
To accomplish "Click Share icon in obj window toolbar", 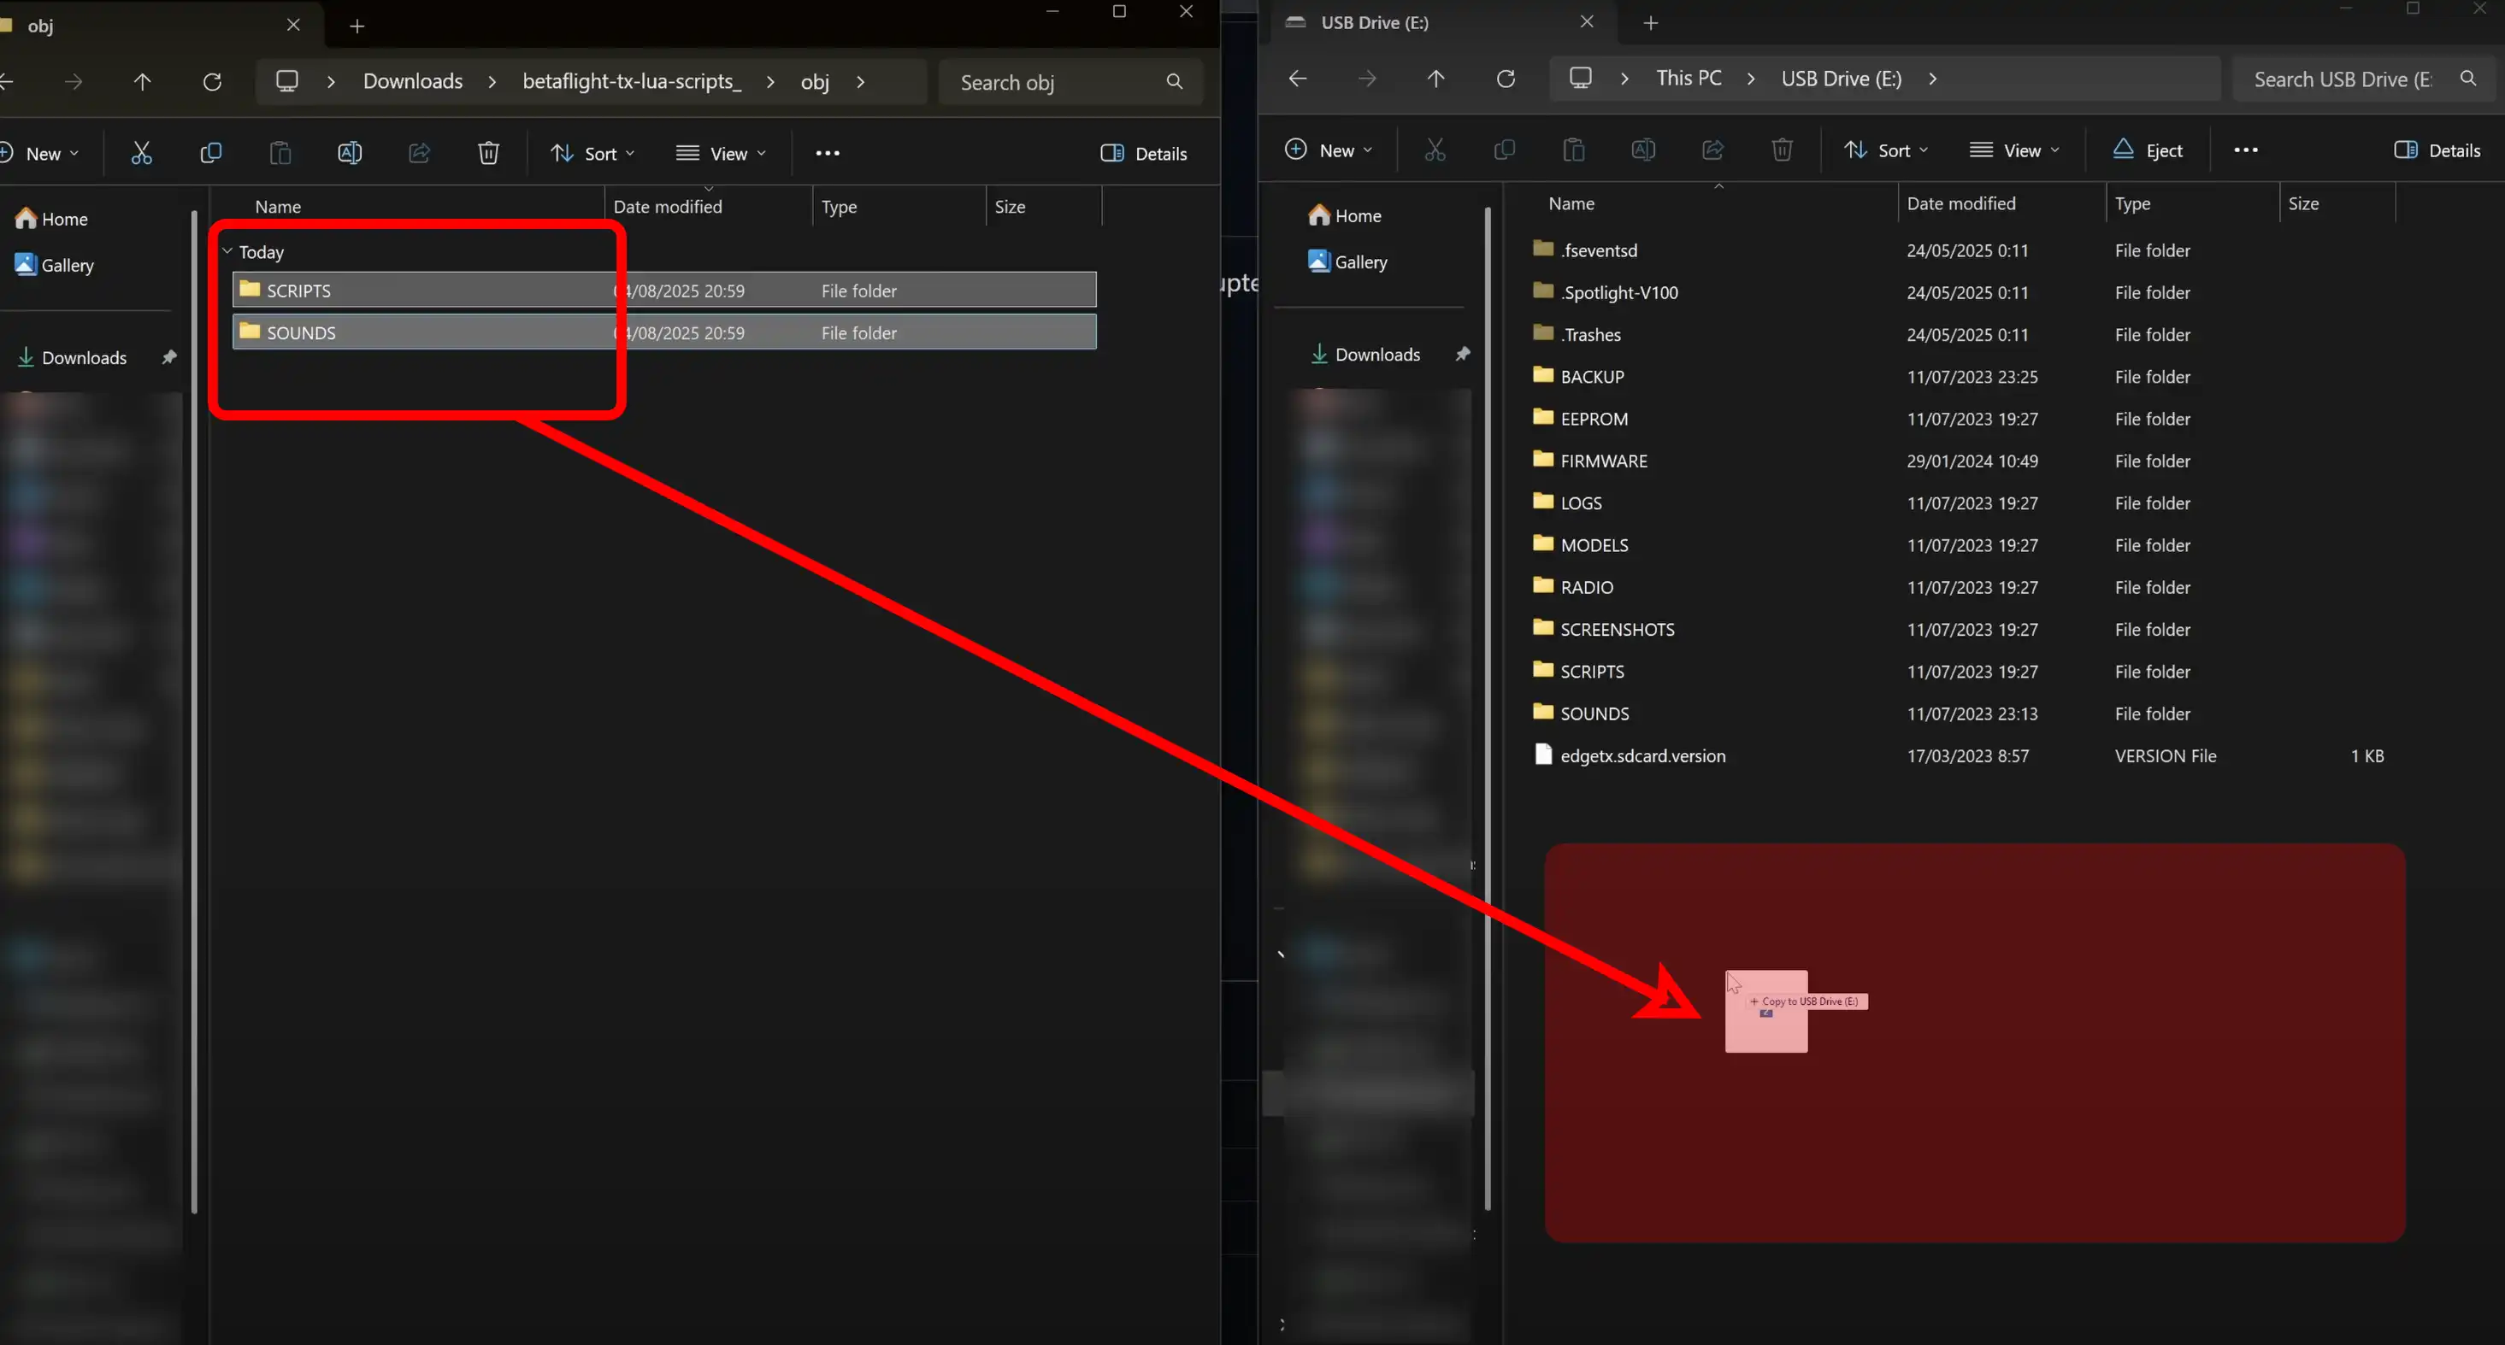I will [419, 153].
